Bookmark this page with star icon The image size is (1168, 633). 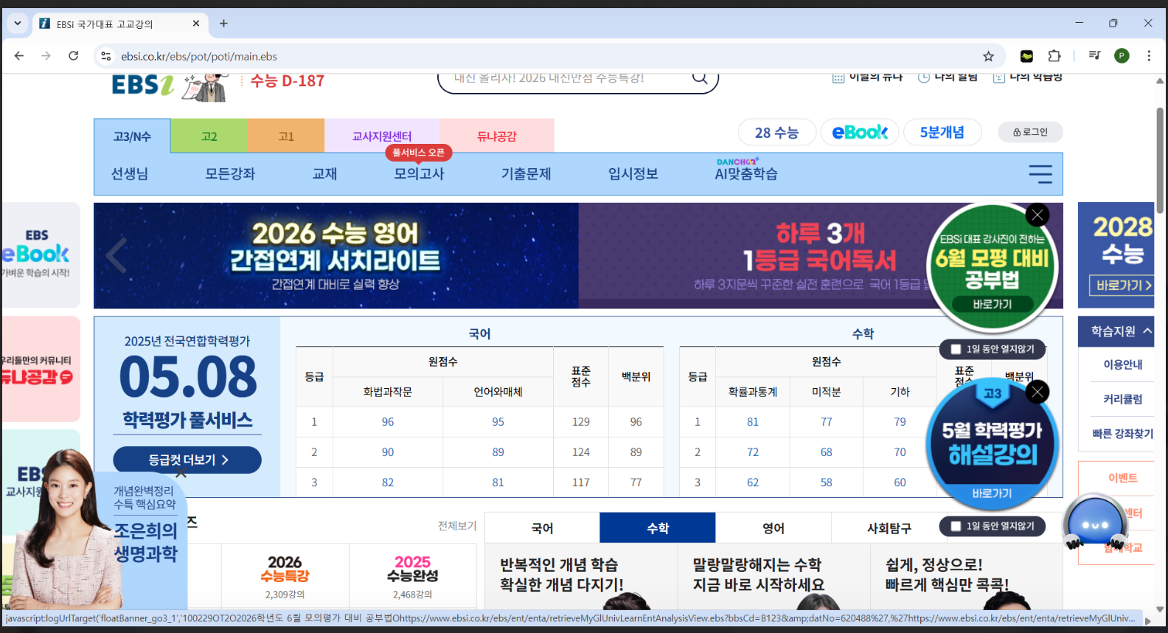click(x=988, y=56)
